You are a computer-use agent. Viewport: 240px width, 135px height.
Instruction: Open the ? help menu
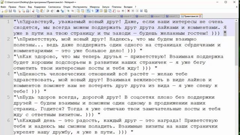(x=135, y=7)
